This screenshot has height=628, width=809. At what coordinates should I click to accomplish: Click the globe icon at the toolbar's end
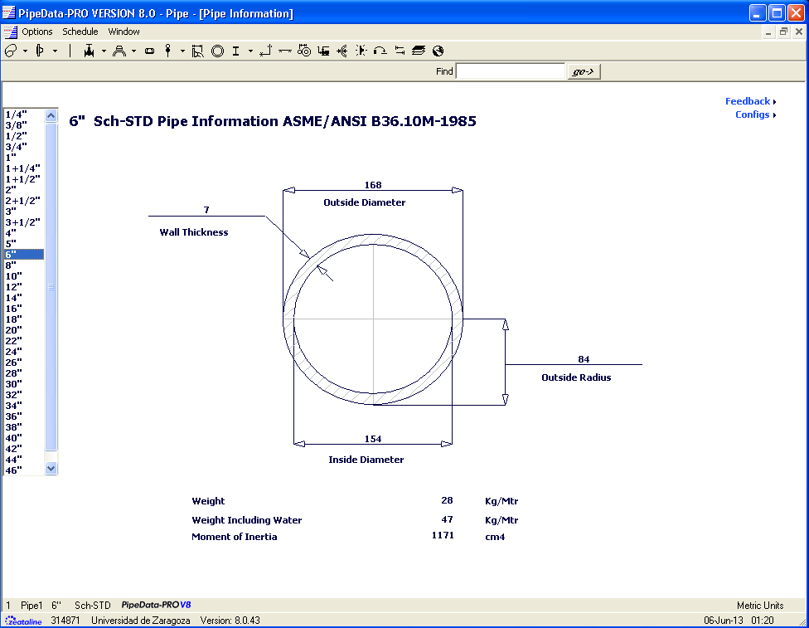coord(438,51)
